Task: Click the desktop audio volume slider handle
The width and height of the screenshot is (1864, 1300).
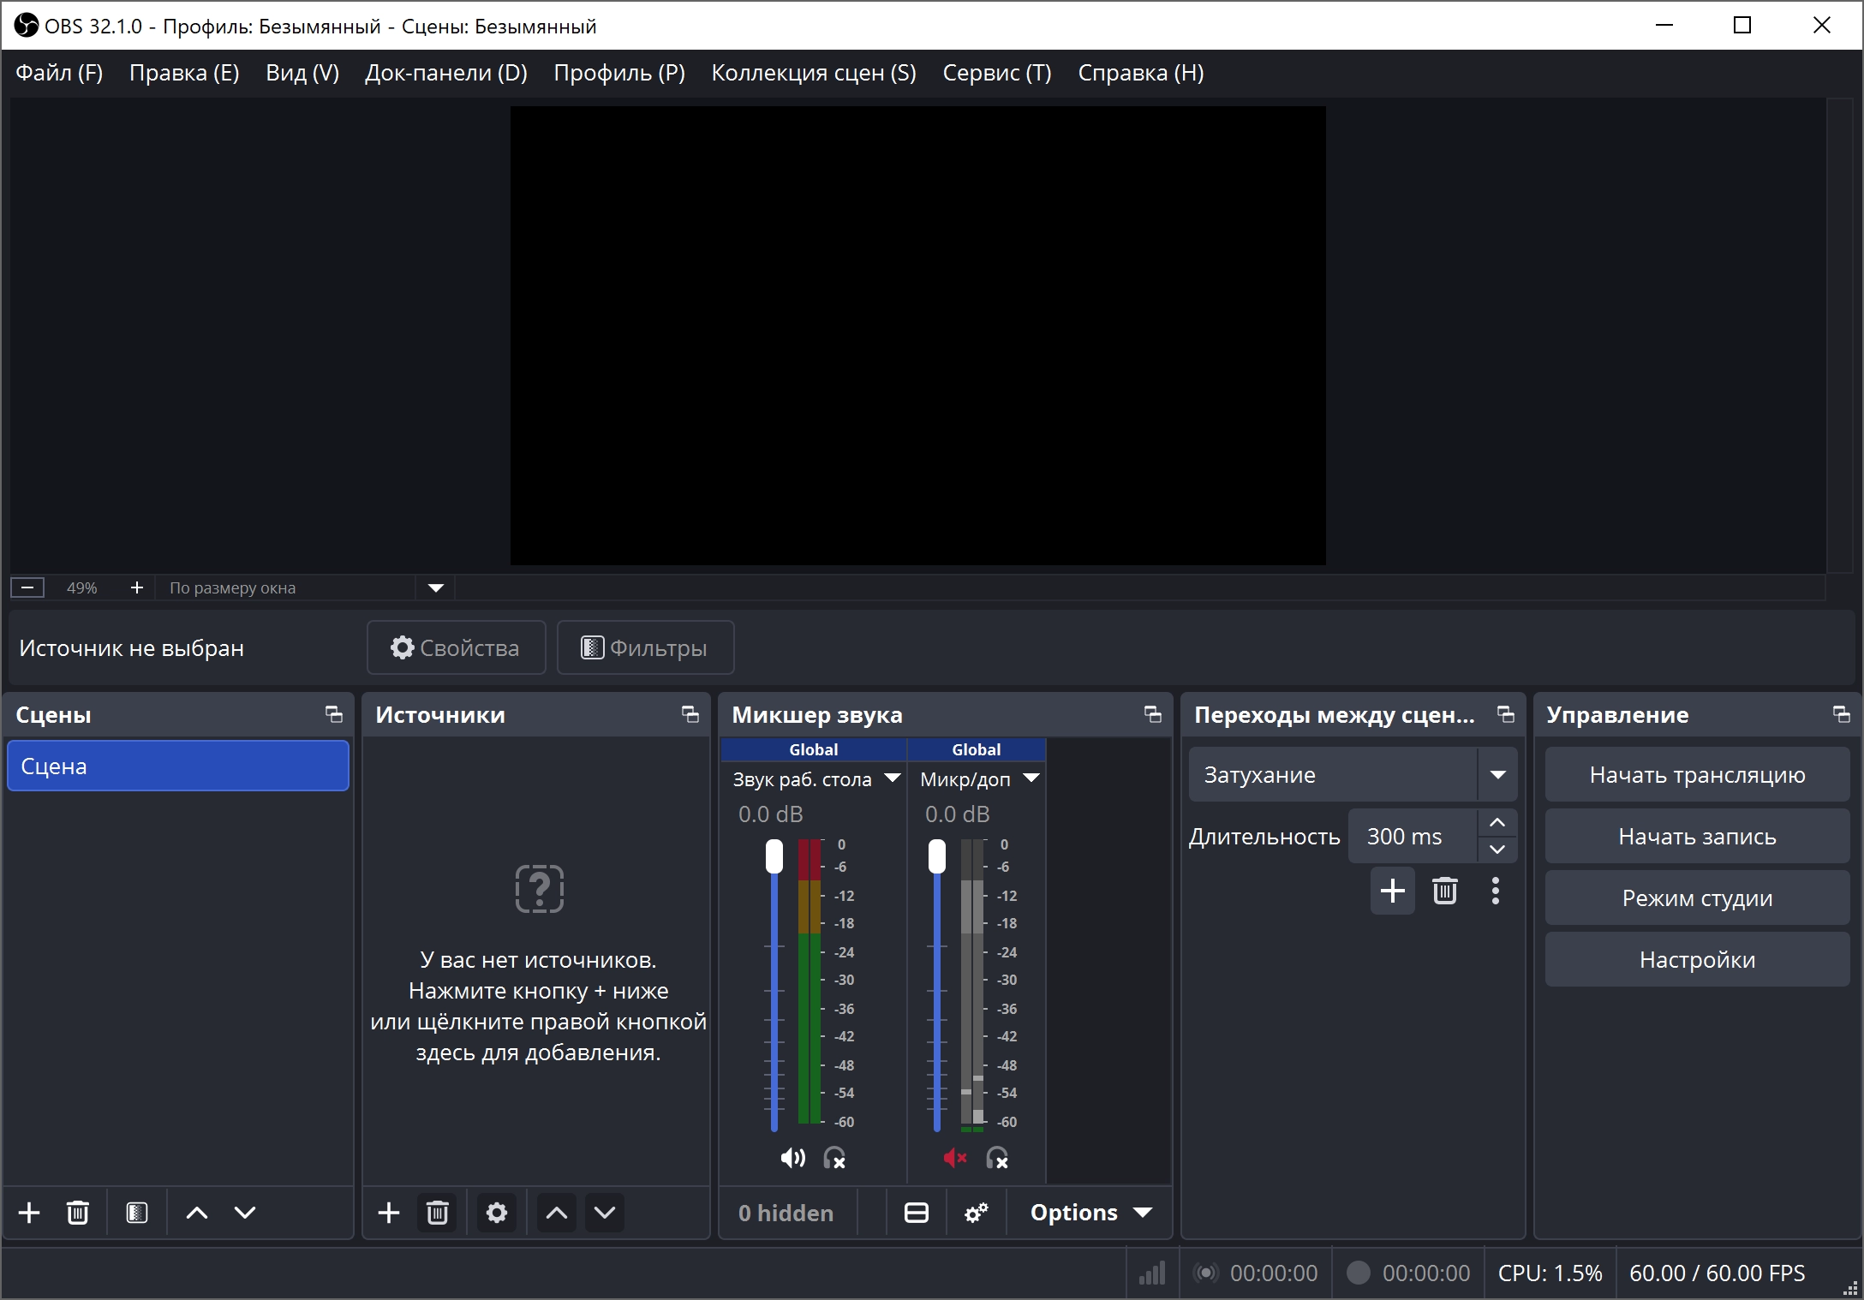Action: click(x=774, y=856)
